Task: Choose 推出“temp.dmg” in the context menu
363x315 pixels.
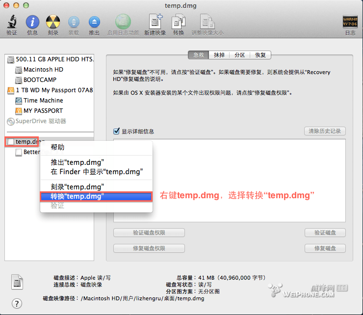Action: click(78, 162)
